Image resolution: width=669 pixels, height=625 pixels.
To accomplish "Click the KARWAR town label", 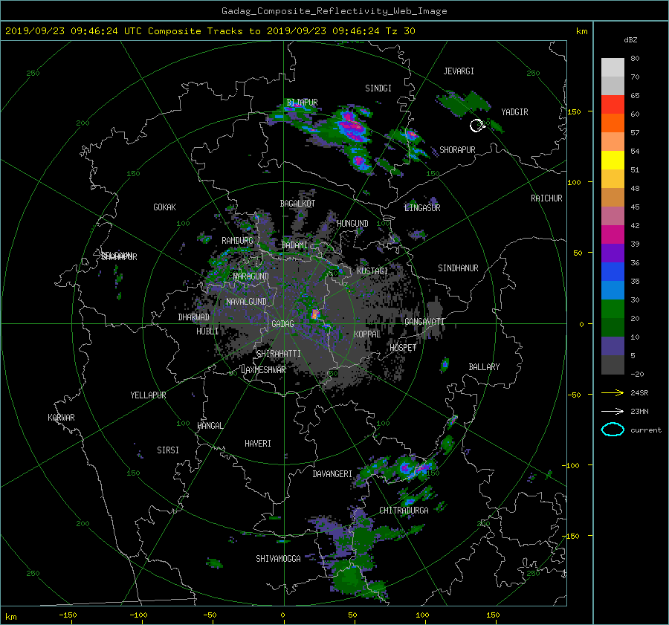I will [61, 417].
